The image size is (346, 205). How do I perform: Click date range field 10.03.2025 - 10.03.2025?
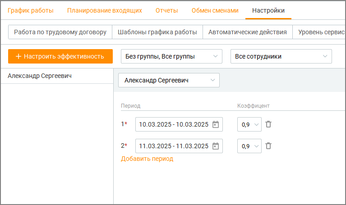[x=179, y=124]
